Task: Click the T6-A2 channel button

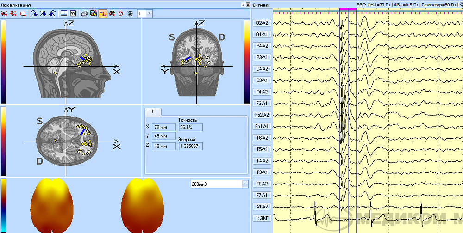Action: pyautogui.click(x=262, y=138)
